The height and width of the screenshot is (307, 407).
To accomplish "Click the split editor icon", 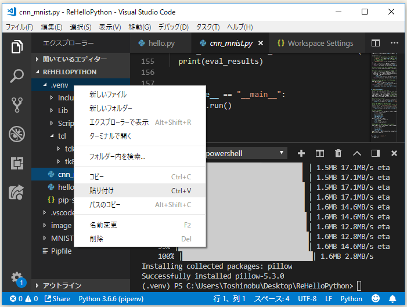I will (375, 43).
